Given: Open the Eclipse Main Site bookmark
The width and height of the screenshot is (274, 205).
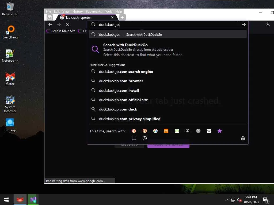Looking at the screenshot, I should (61, 31).
